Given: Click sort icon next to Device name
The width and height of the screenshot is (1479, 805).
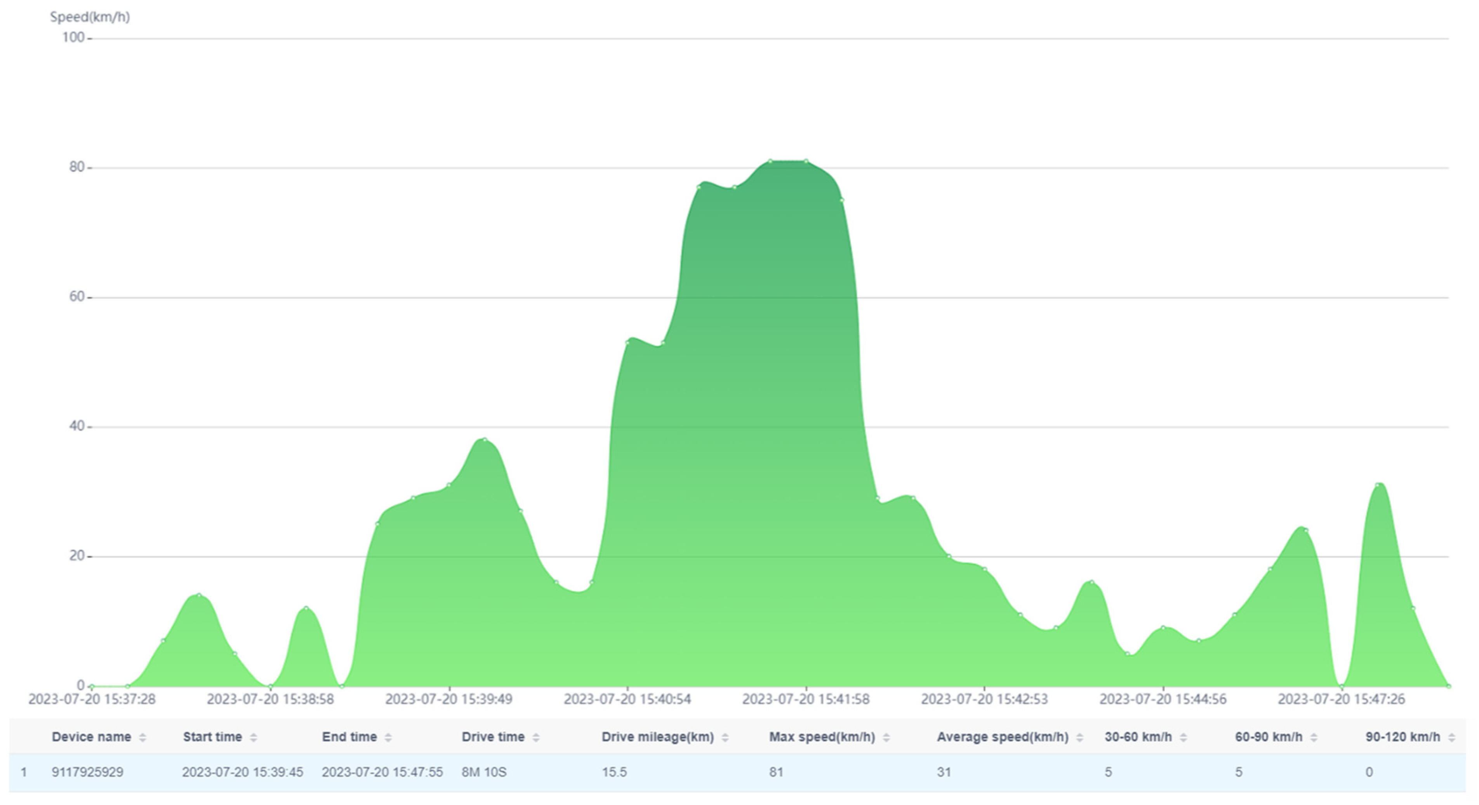Looking at the screenshot, I should (143, 738).
